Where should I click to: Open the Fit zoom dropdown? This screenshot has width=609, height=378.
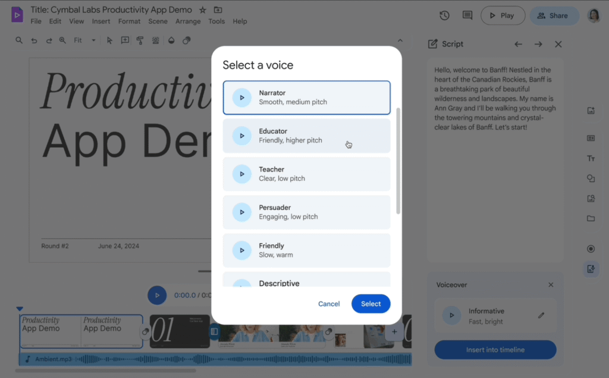pos(84,40)
